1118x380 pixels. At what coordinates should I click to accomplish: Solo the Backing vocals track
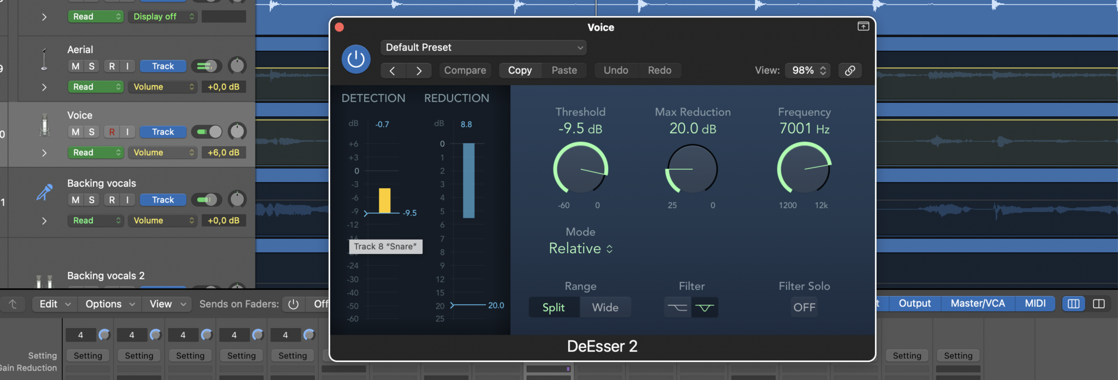pyautogui.click(x=91, y=200)
